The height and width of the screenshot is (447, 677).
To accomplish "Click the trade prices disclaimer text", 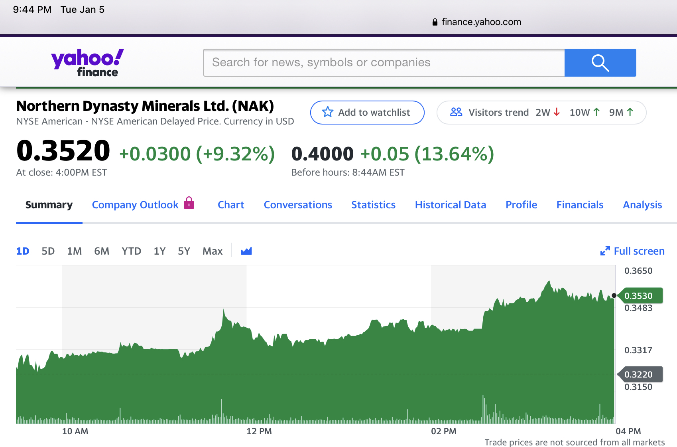I will [x=575, y=442].
